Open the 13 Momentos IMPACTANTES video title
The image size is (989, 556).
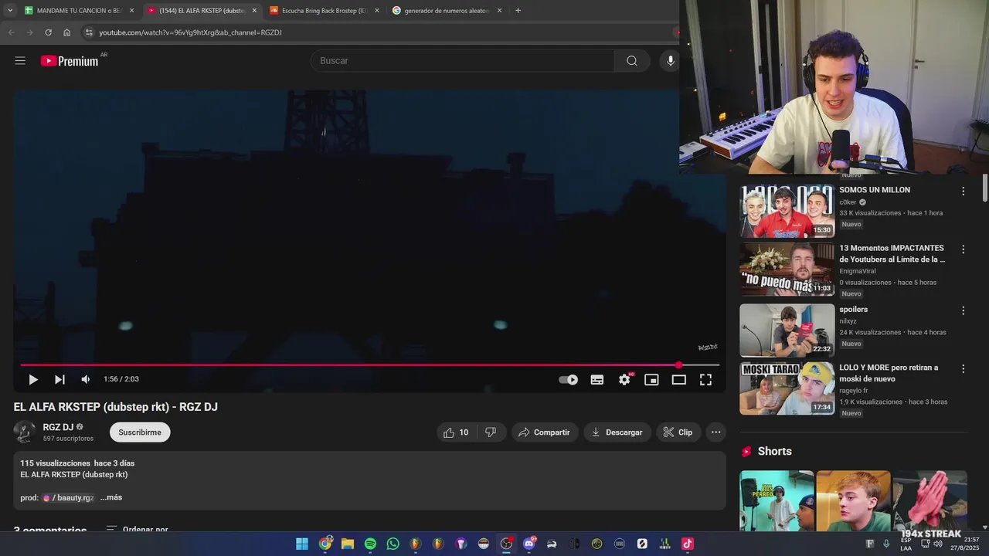tap(892, 254)
